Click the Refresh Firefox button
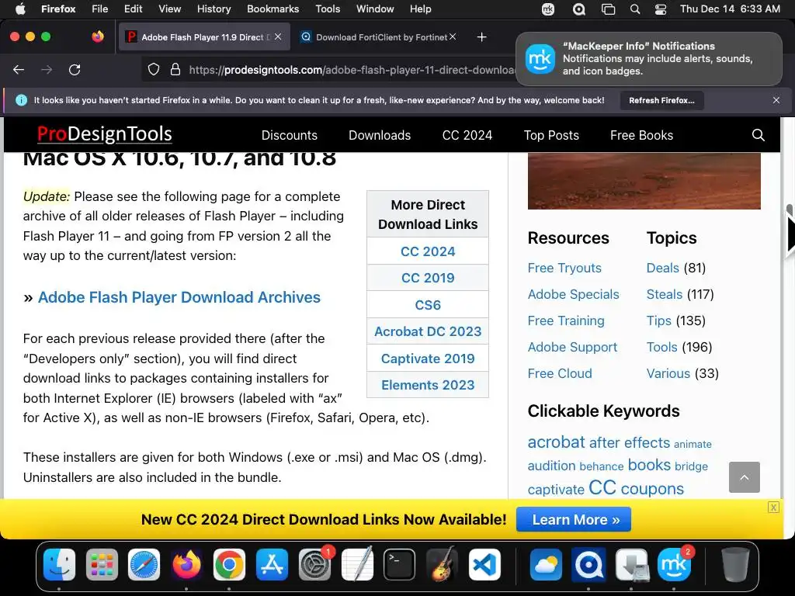This screenshot has width=795, height=596. tap(661, 100)
